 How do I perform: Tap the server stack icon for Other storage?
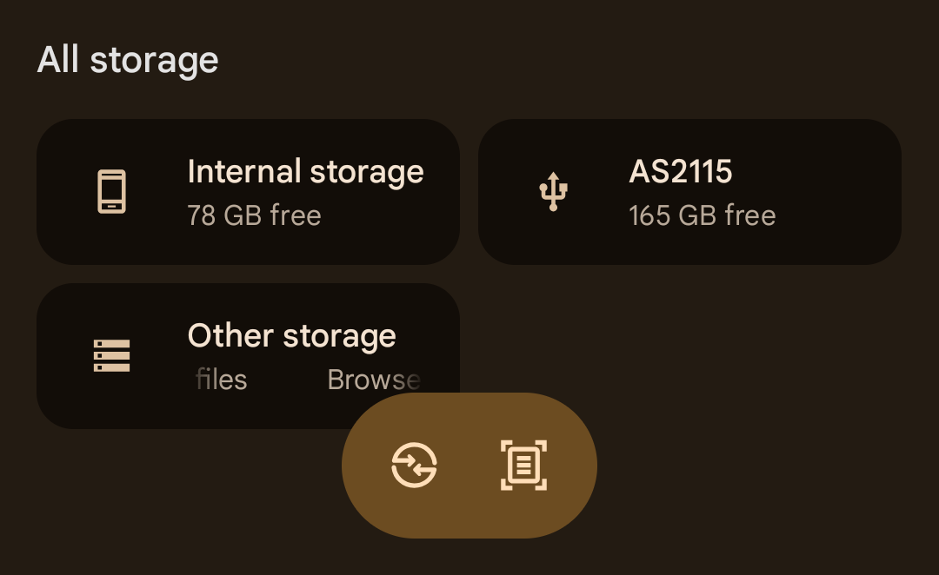111,355
